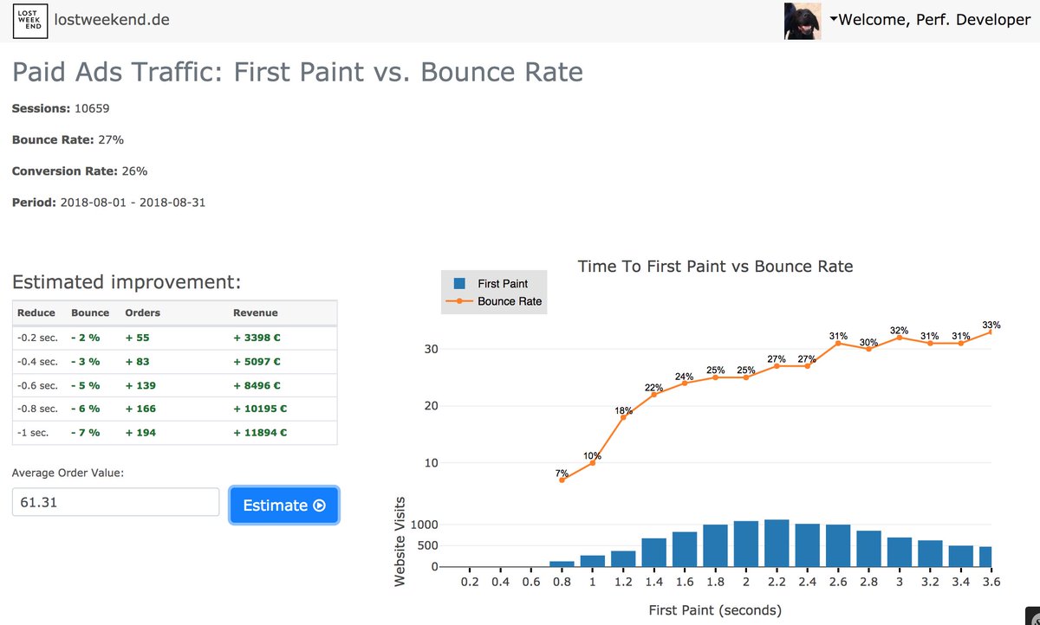Click the First Paint (seconds) axis label

tap(715, 610)
